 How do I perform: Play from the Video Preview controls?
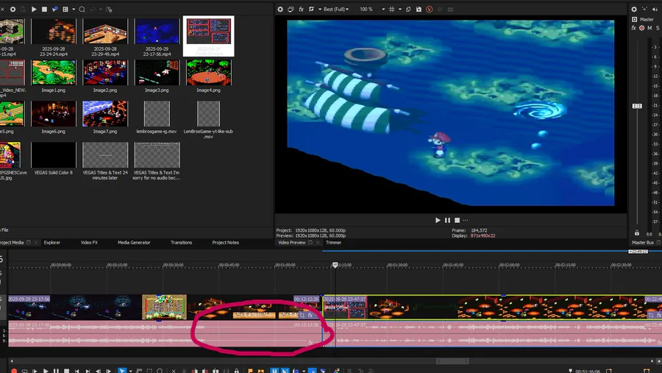438,220
